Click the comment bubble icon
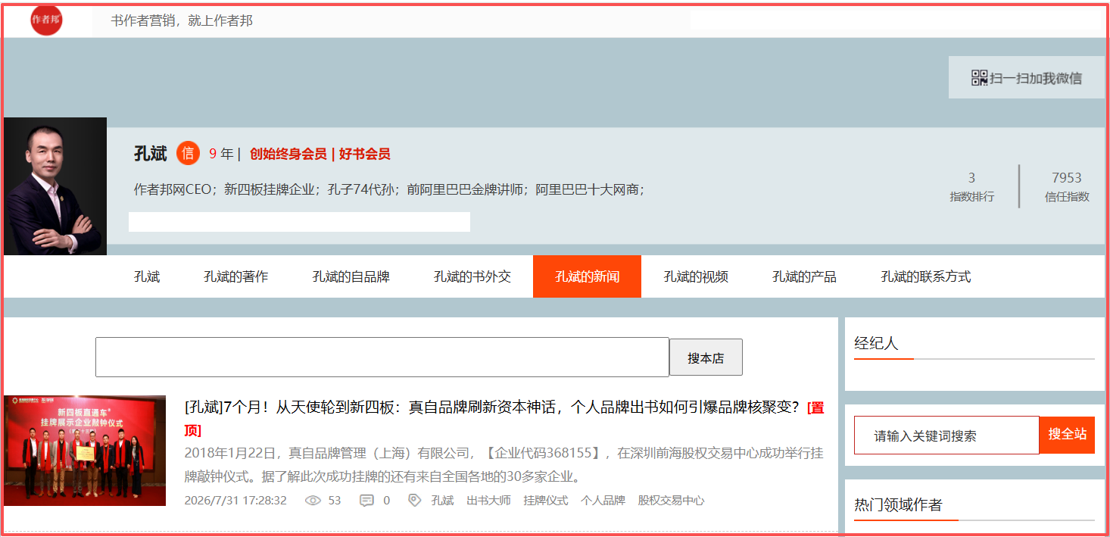This screenshot has height=537, width=1110. (x=366, y=501)
